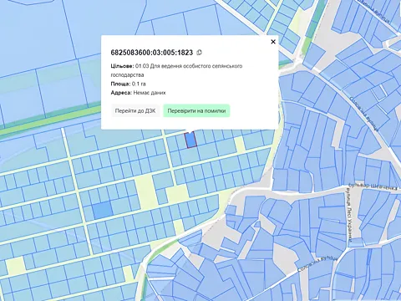Click the square yellow plot below the selected parcel
The width and height of the screenshot is (401, 301).
(x=177, y=195)
